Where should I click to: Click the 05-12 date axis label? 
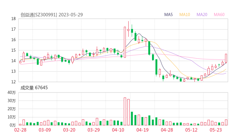191,130
